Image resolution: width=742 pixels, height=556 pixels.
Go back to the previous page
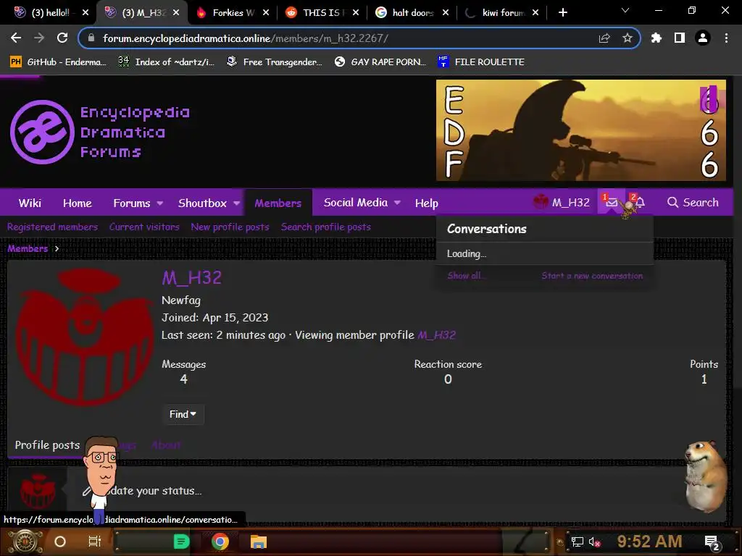click(x=16, y=38)
